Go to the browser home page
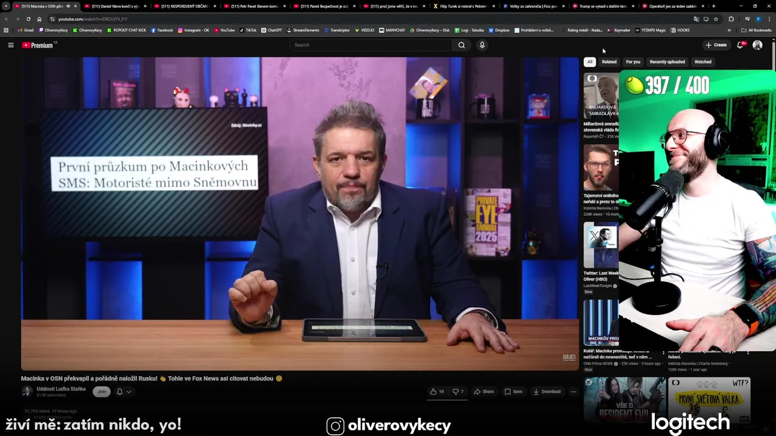The width and height of the screenshot is (776, 436). 39,19
